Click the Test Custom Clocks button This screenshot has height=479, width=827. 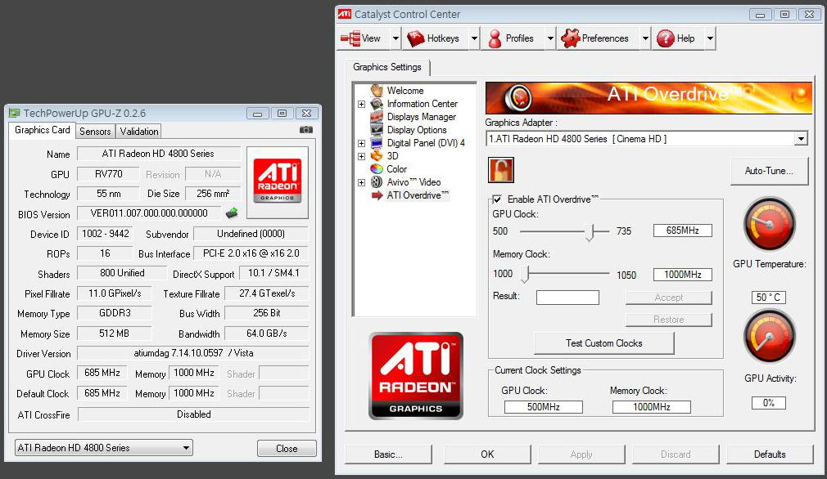click(604, 343)
